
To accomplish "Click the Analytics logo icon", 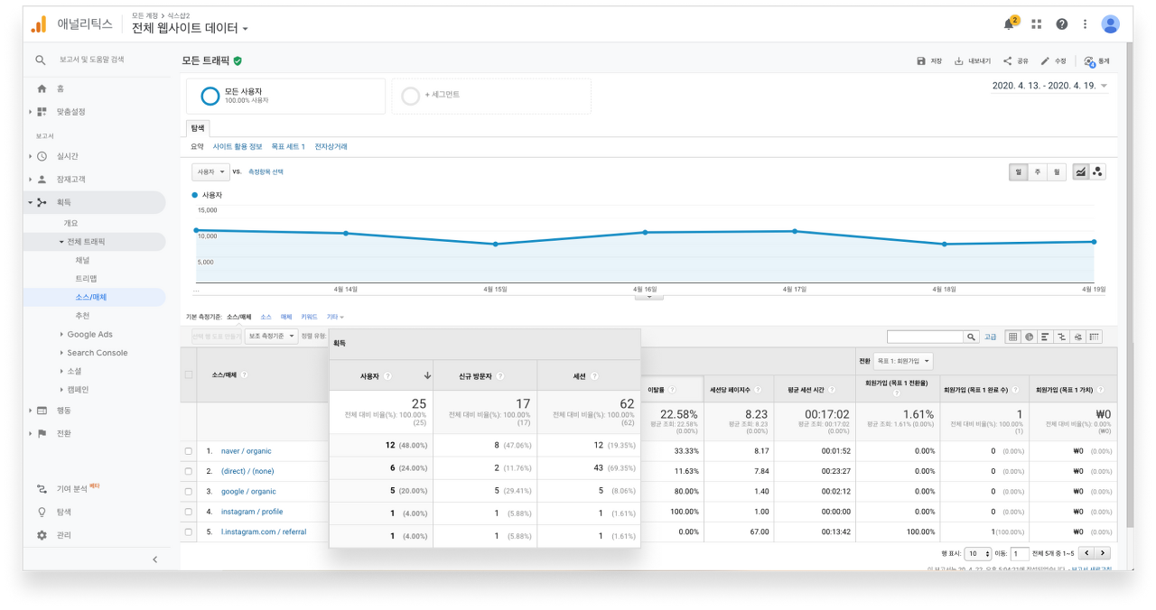I will click(38, 24).
